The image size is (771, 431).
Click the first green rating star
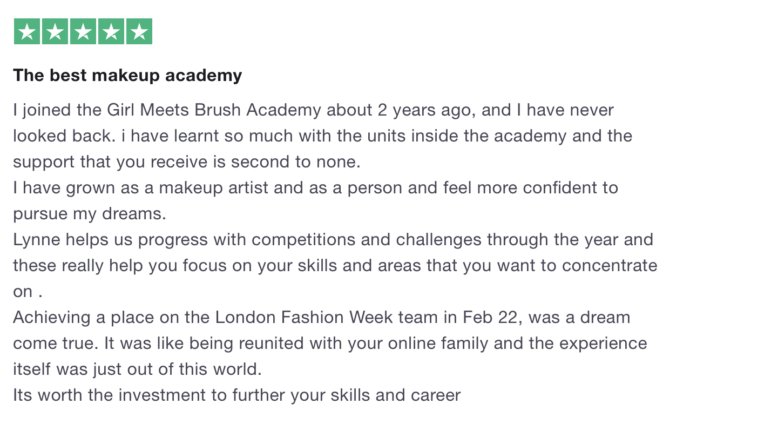tap(27, 31)
